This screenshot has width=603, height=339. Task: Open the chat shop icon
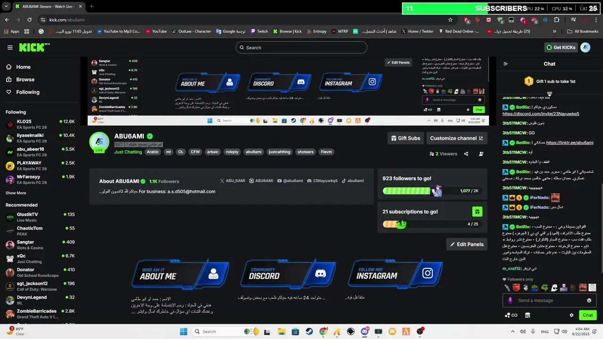(x=528, y=315)
